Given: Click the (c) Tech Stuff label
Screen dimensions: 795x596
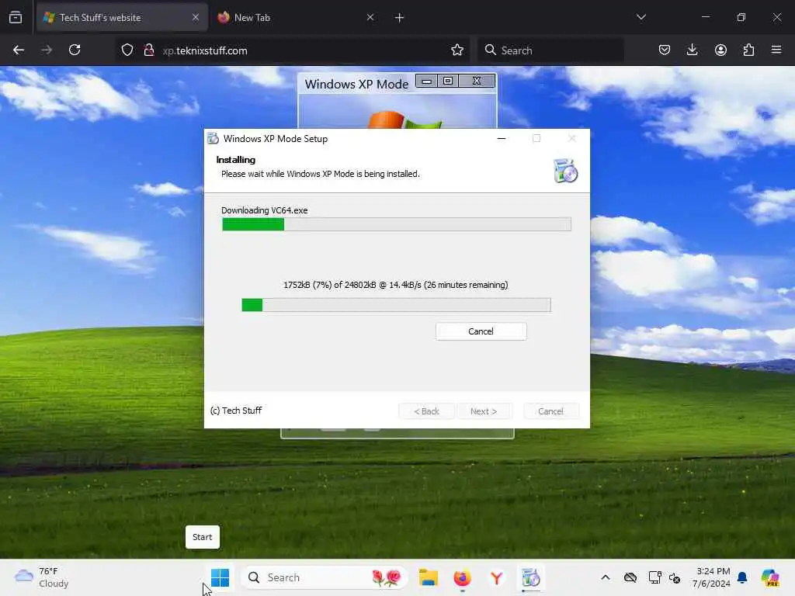Looking at the screenshot, I should click(x=236, y=411).
